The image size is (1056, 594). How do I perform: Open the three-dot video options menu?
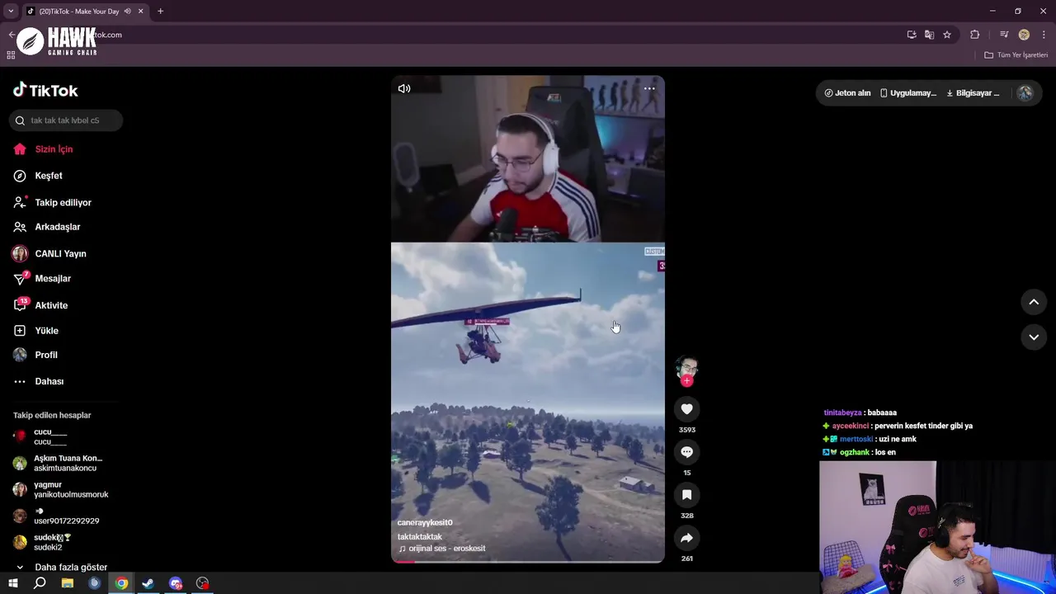[649, 88]
